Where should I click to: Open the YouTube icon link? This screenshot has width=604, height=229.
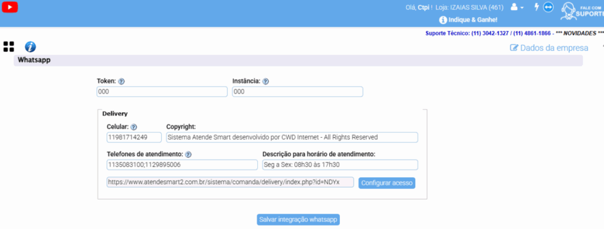[10, 7]
